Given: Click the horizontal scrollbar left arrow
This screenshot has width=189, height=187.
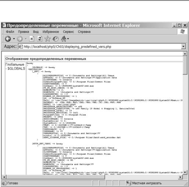Looking at the screenshot, I should coord(4,177).
